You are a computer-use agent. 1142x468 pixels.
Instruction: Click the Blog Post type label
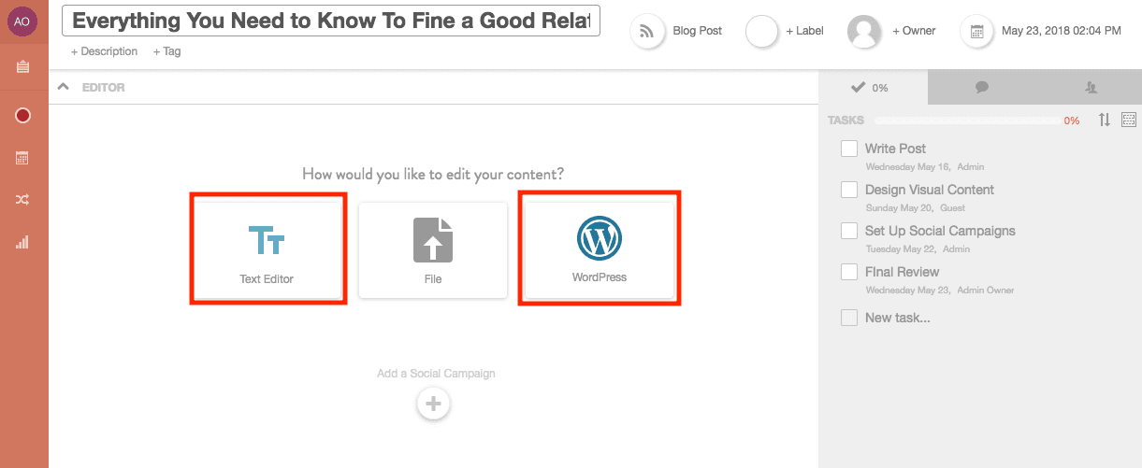click(x=698, y=31)
